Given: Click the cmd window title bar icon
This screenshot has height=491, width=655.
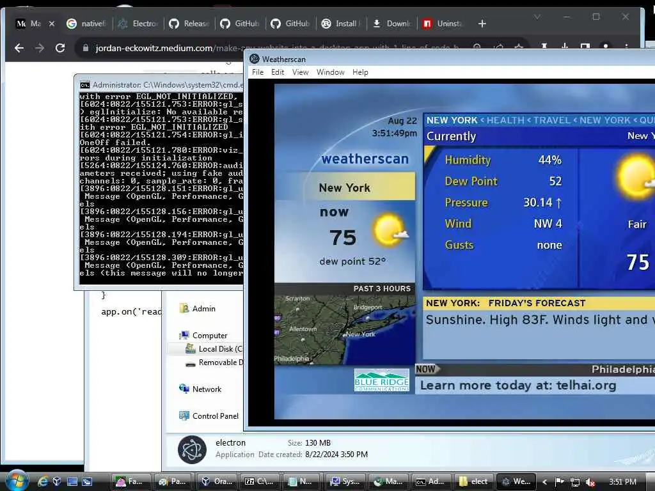Looking at the screenshot, I should tap(85, 85).
